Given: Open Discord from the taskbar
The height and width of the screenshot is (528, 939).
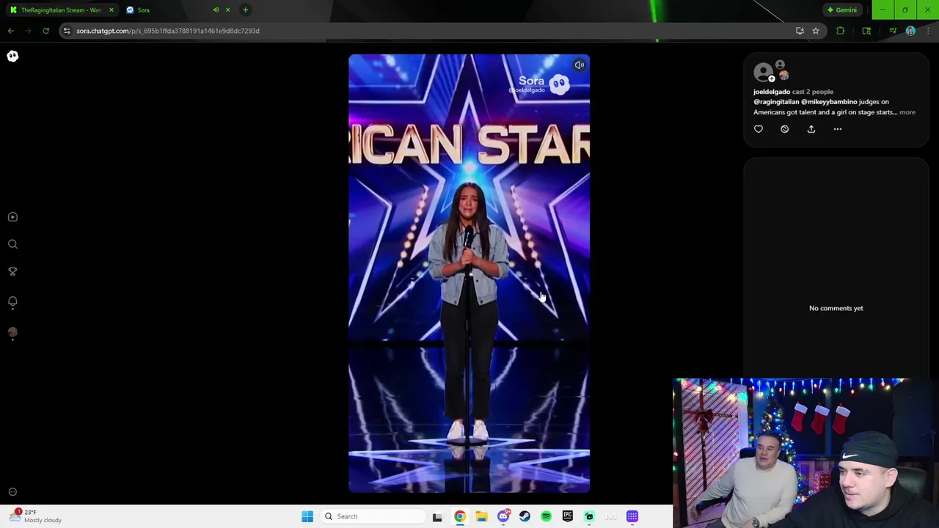Looking at the screenshot, I should [503, 516].
